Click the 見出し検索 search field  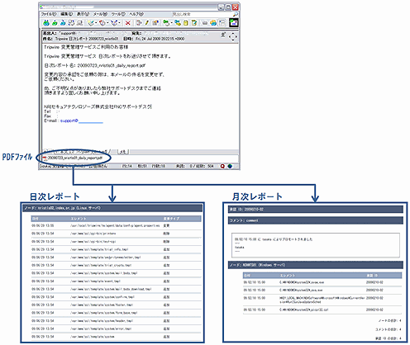[202, 14]
